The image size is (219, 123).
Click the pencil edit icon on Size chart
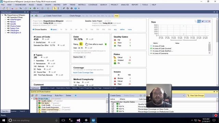tap(203, 21)
